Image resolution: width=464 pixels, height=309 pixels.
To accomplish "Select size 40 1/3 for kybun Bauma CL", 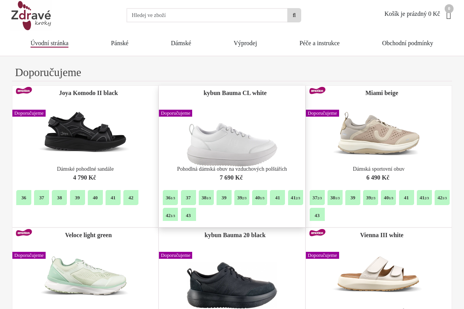I will 259,197.
